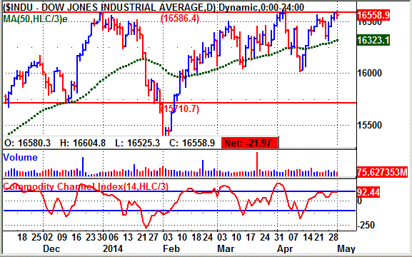Click the tallest red volume spike in March

click(x=257, y=164)
